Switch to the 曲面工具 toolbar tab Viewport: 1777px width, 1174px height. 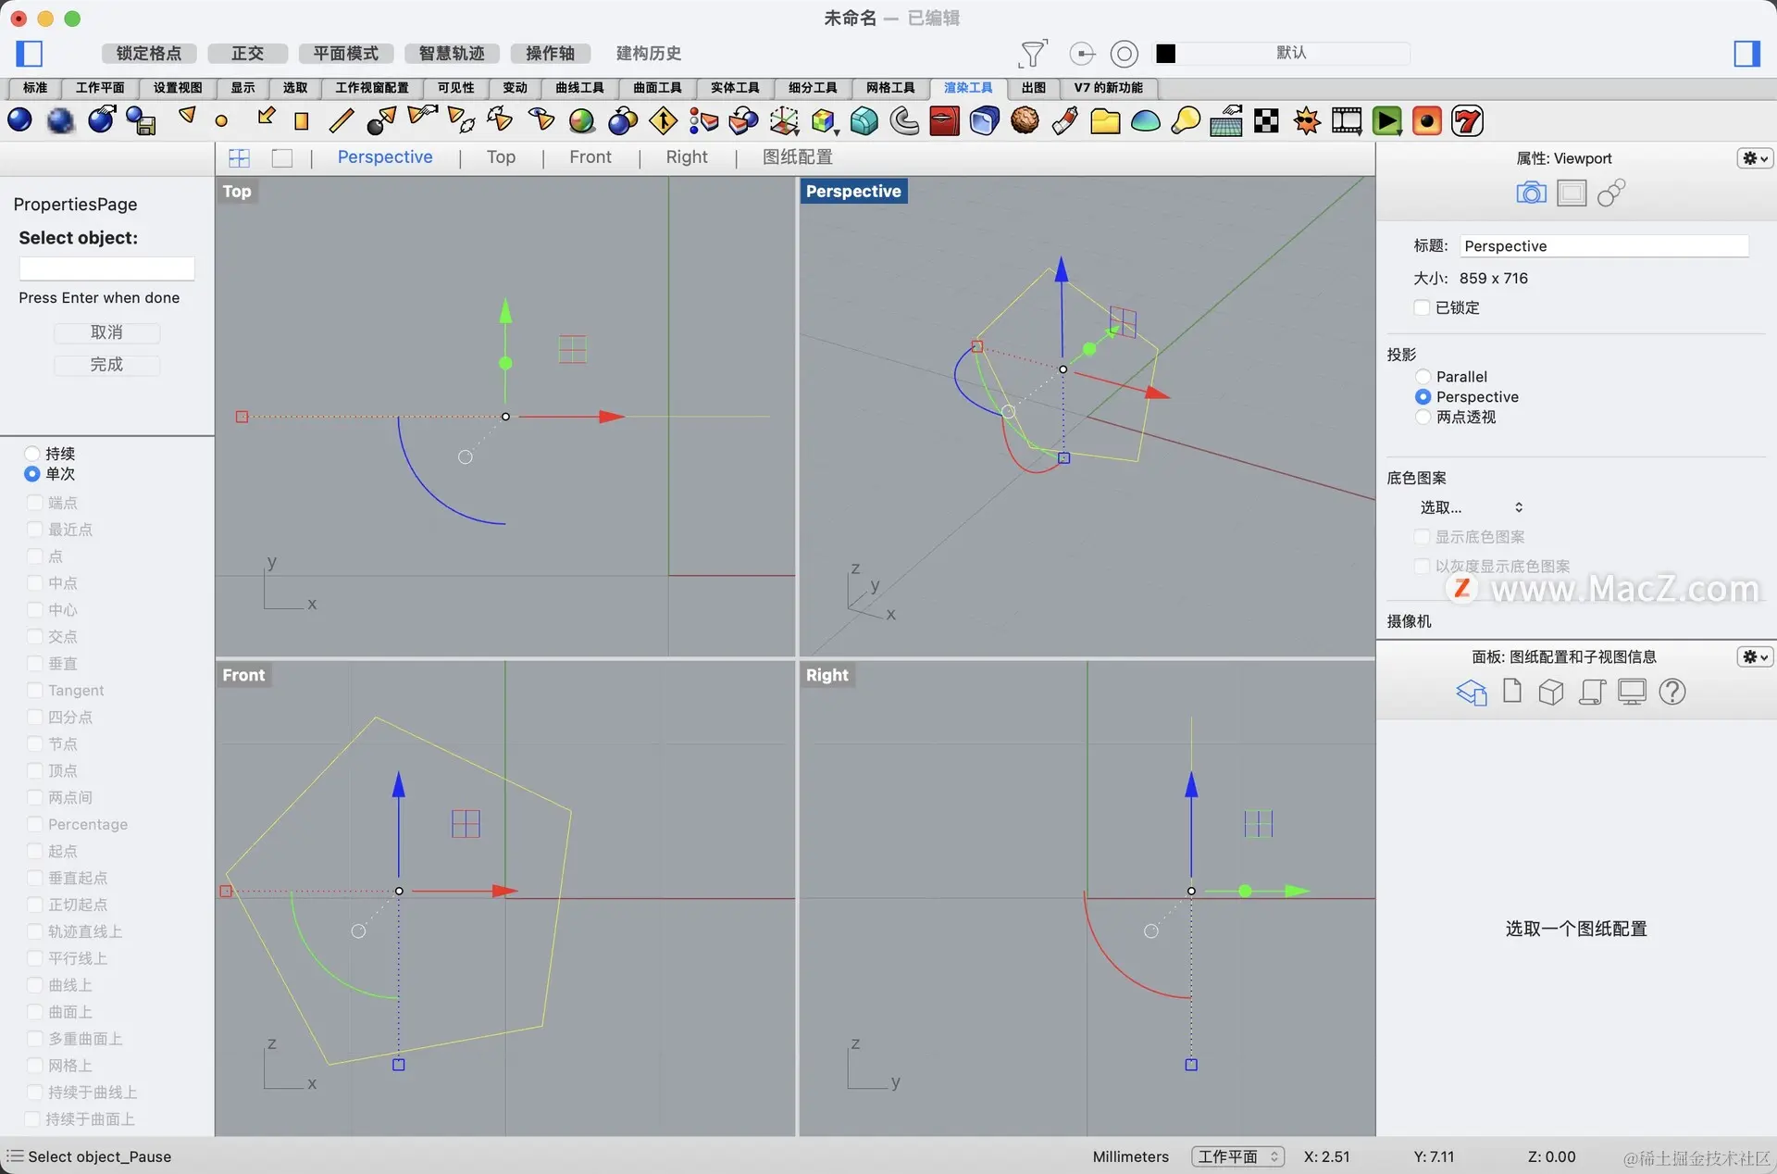[x=657, y=88]
